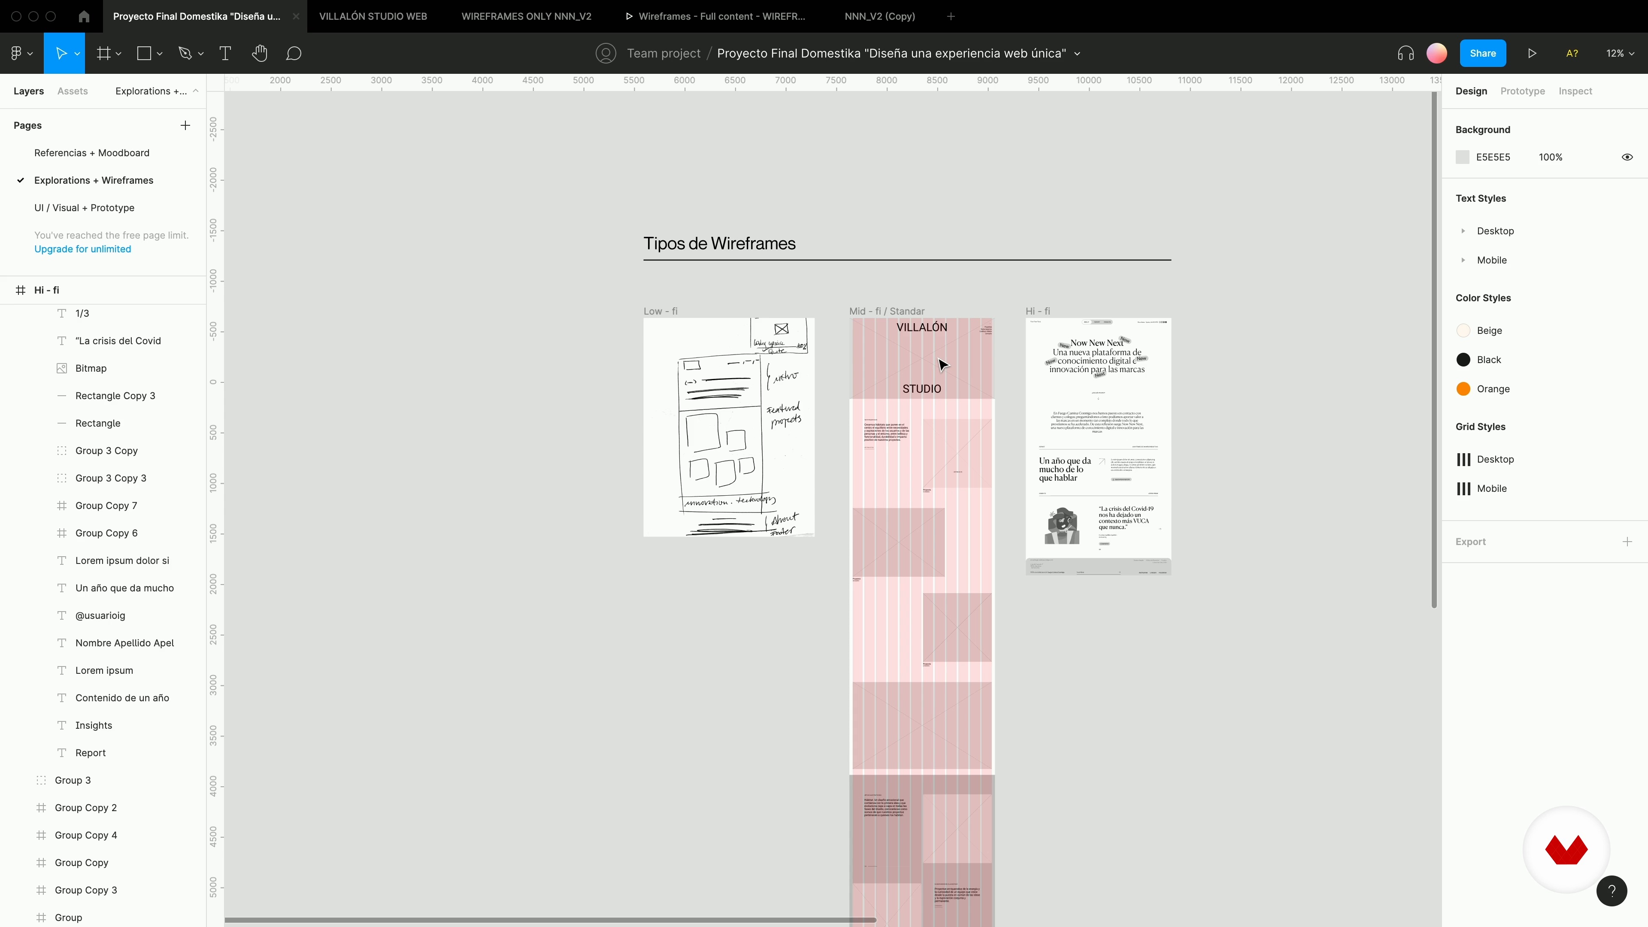
Task: Click the headphones audio icon
Action: (1406, 54)
